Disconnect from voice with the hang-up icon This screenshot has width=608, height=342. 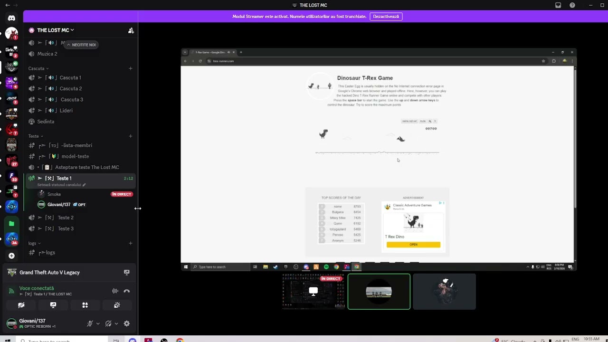click(x=127, y=291)
